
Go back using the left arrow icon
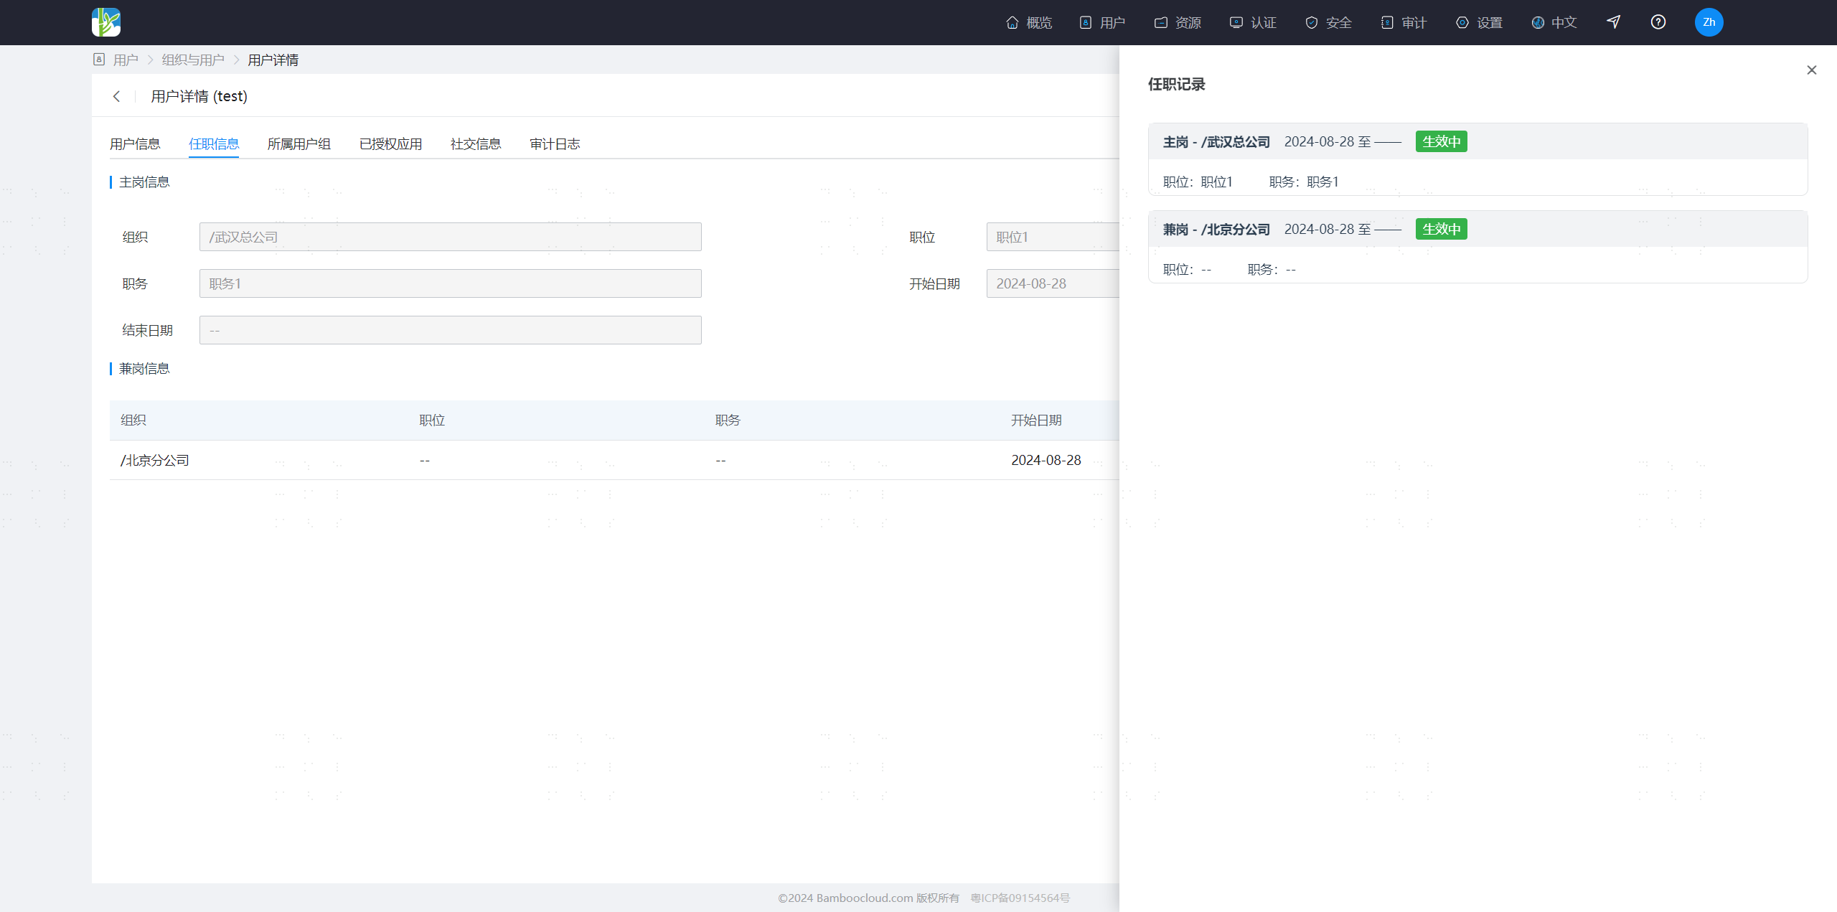click(x=116, y=96)
